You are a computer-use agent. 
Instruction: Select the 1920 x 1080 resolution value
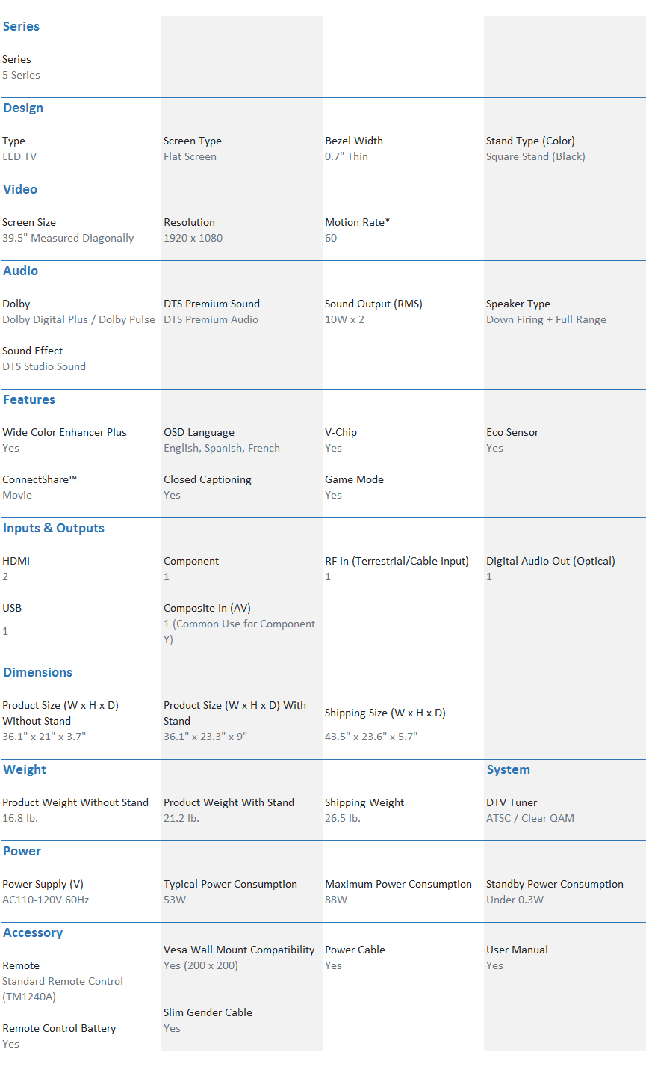coord(193,239)
